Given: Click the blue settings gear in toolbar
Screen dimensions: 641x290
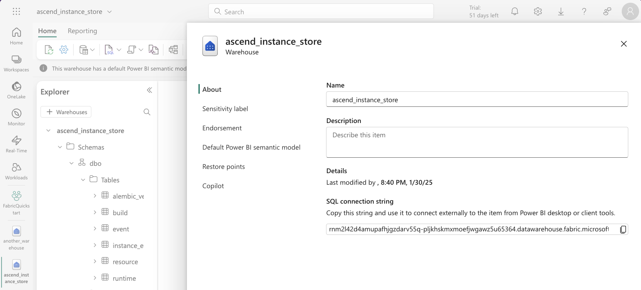Looking at the screenshot, I should pyautogui.click(x=64, y=50).
